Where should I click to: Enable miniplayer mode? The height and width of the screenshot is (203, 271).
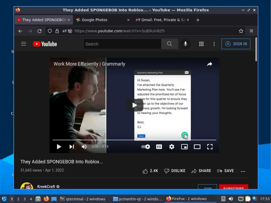184,147
